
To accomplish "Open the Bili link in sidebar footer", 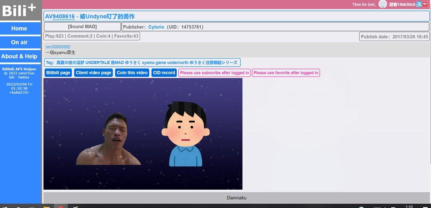I will click(x=12, y=77).
